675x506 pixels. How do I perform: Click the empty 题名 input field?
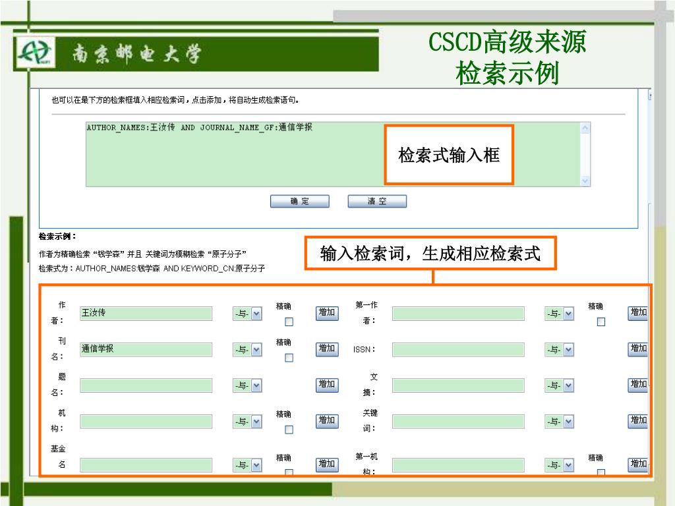coord(146,385)
